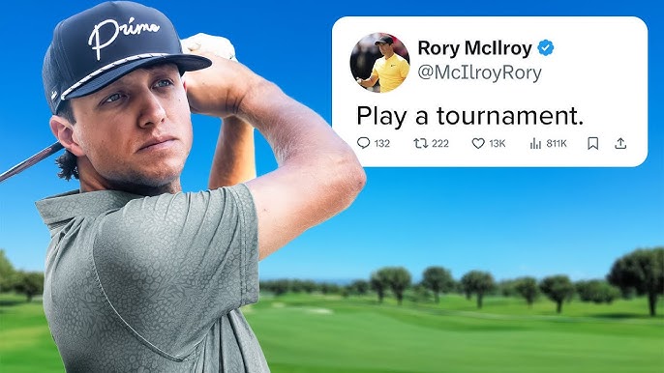Image resolution: width=664 pixels, height=373 pixels.
Task: Click the retweet arrows icon
Action: tap(420, 143)
